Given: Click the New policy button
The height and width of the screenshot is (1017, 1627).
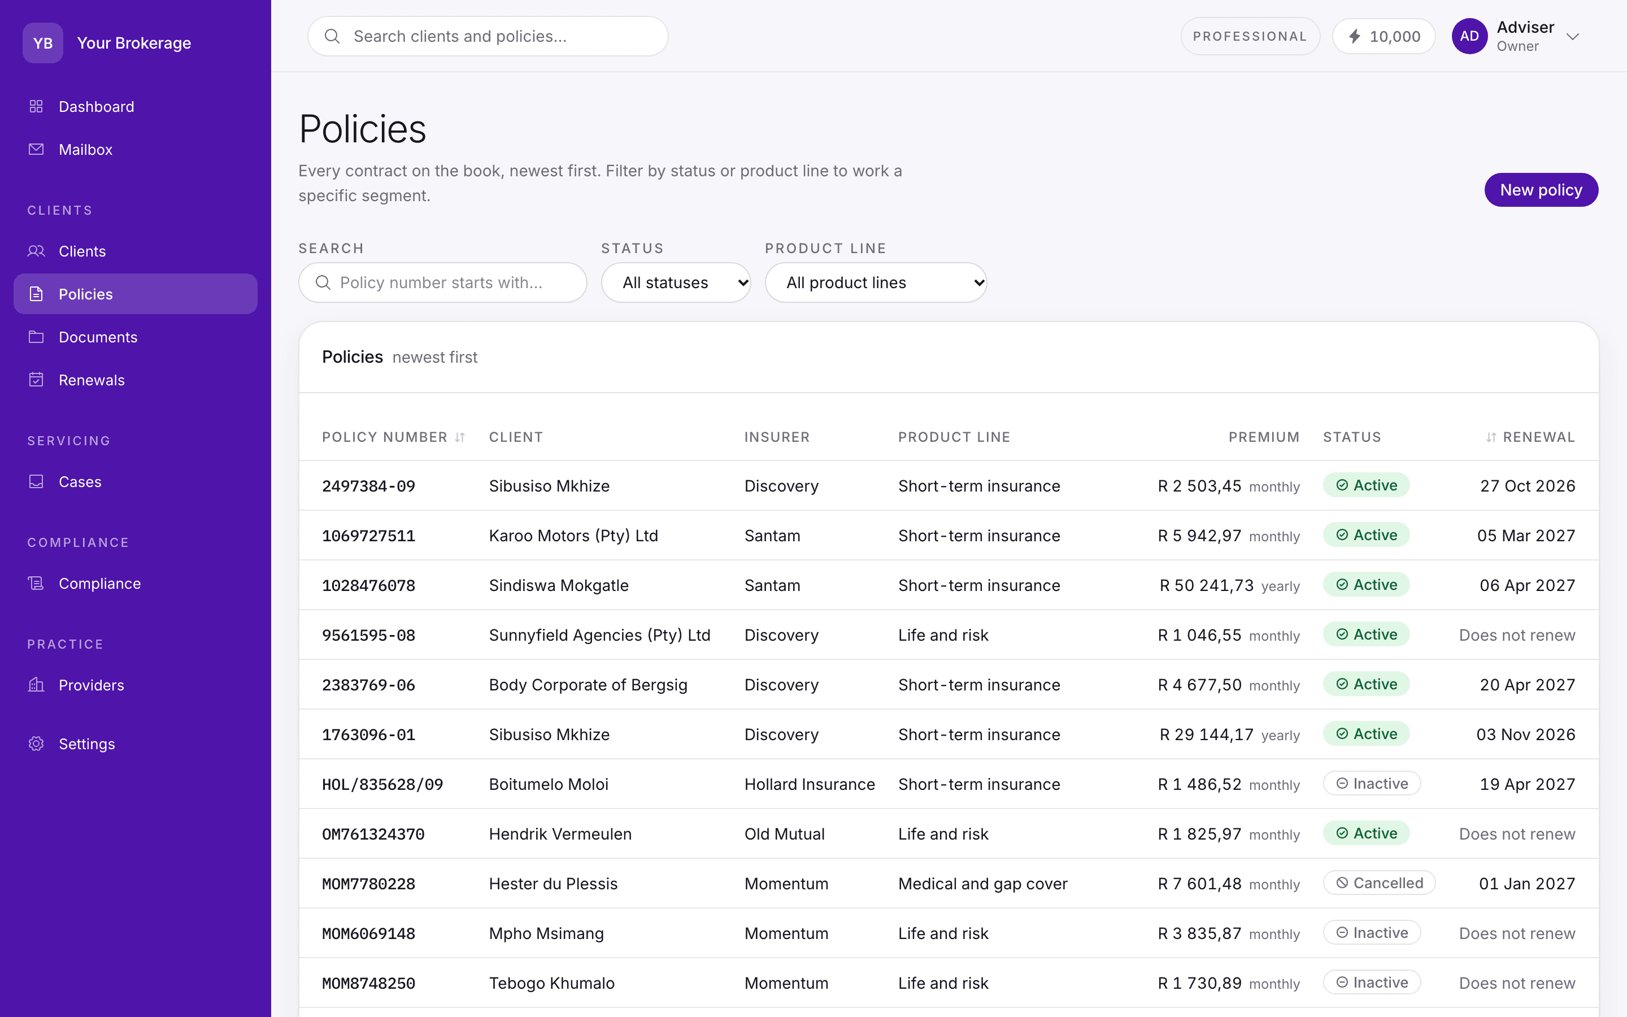Looking at the screenshot, I should click(1541, 190).
